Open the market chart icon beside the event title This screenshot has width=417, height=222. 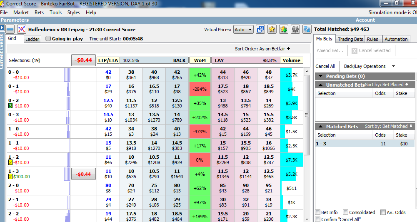[x=22, y=30]
